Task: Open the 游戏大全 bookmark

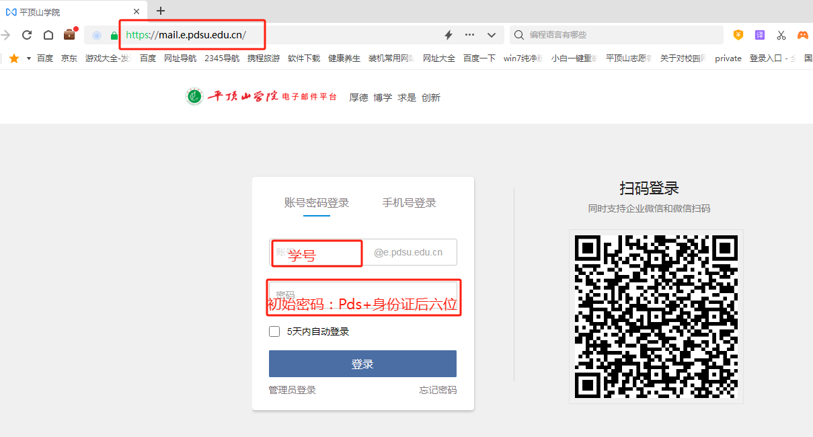Action: point(108,58)
